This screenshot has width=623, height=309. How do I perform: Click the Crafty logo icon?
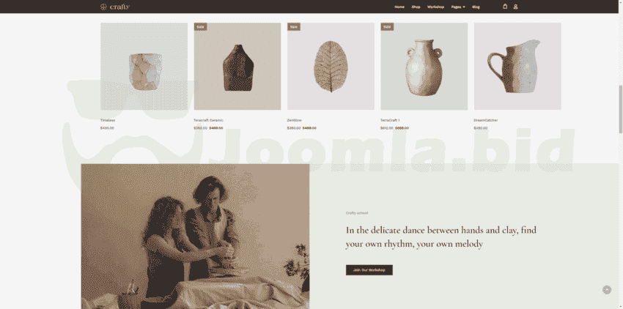(103, 7)
